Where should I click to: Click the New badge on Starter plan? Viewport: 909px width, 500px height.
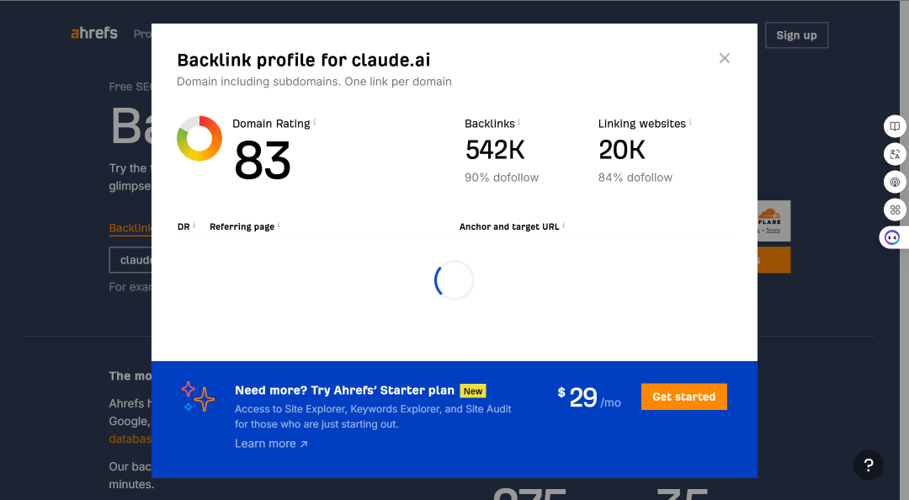pos(473,391)
